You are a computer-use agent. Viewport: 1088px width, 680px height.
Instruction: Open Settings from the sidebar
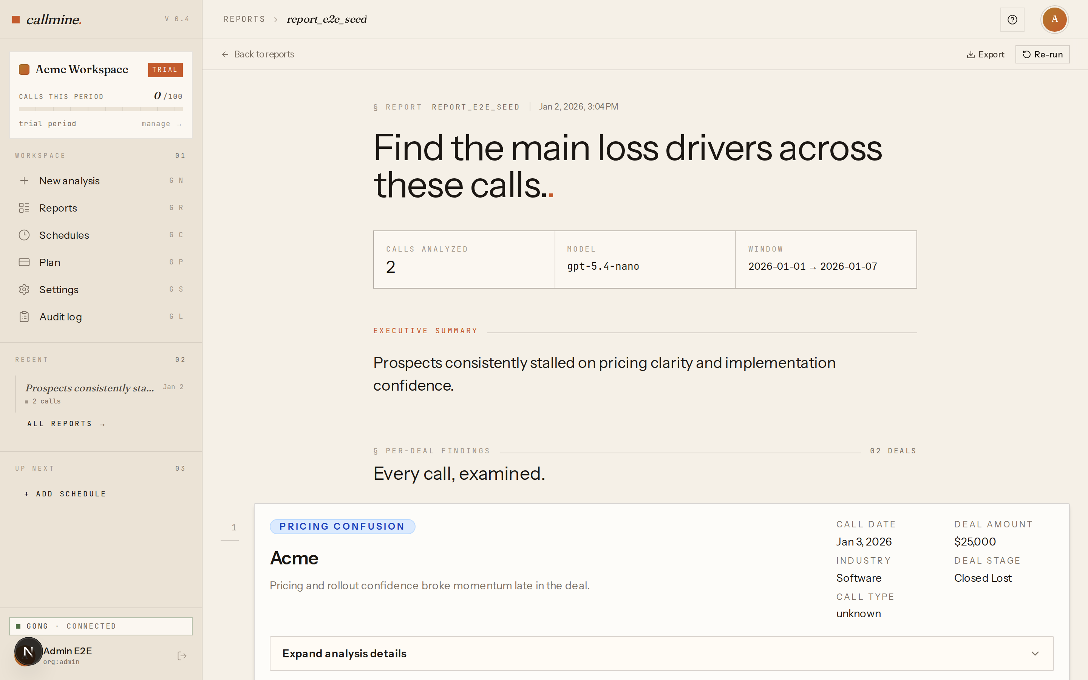click(101, 290)
